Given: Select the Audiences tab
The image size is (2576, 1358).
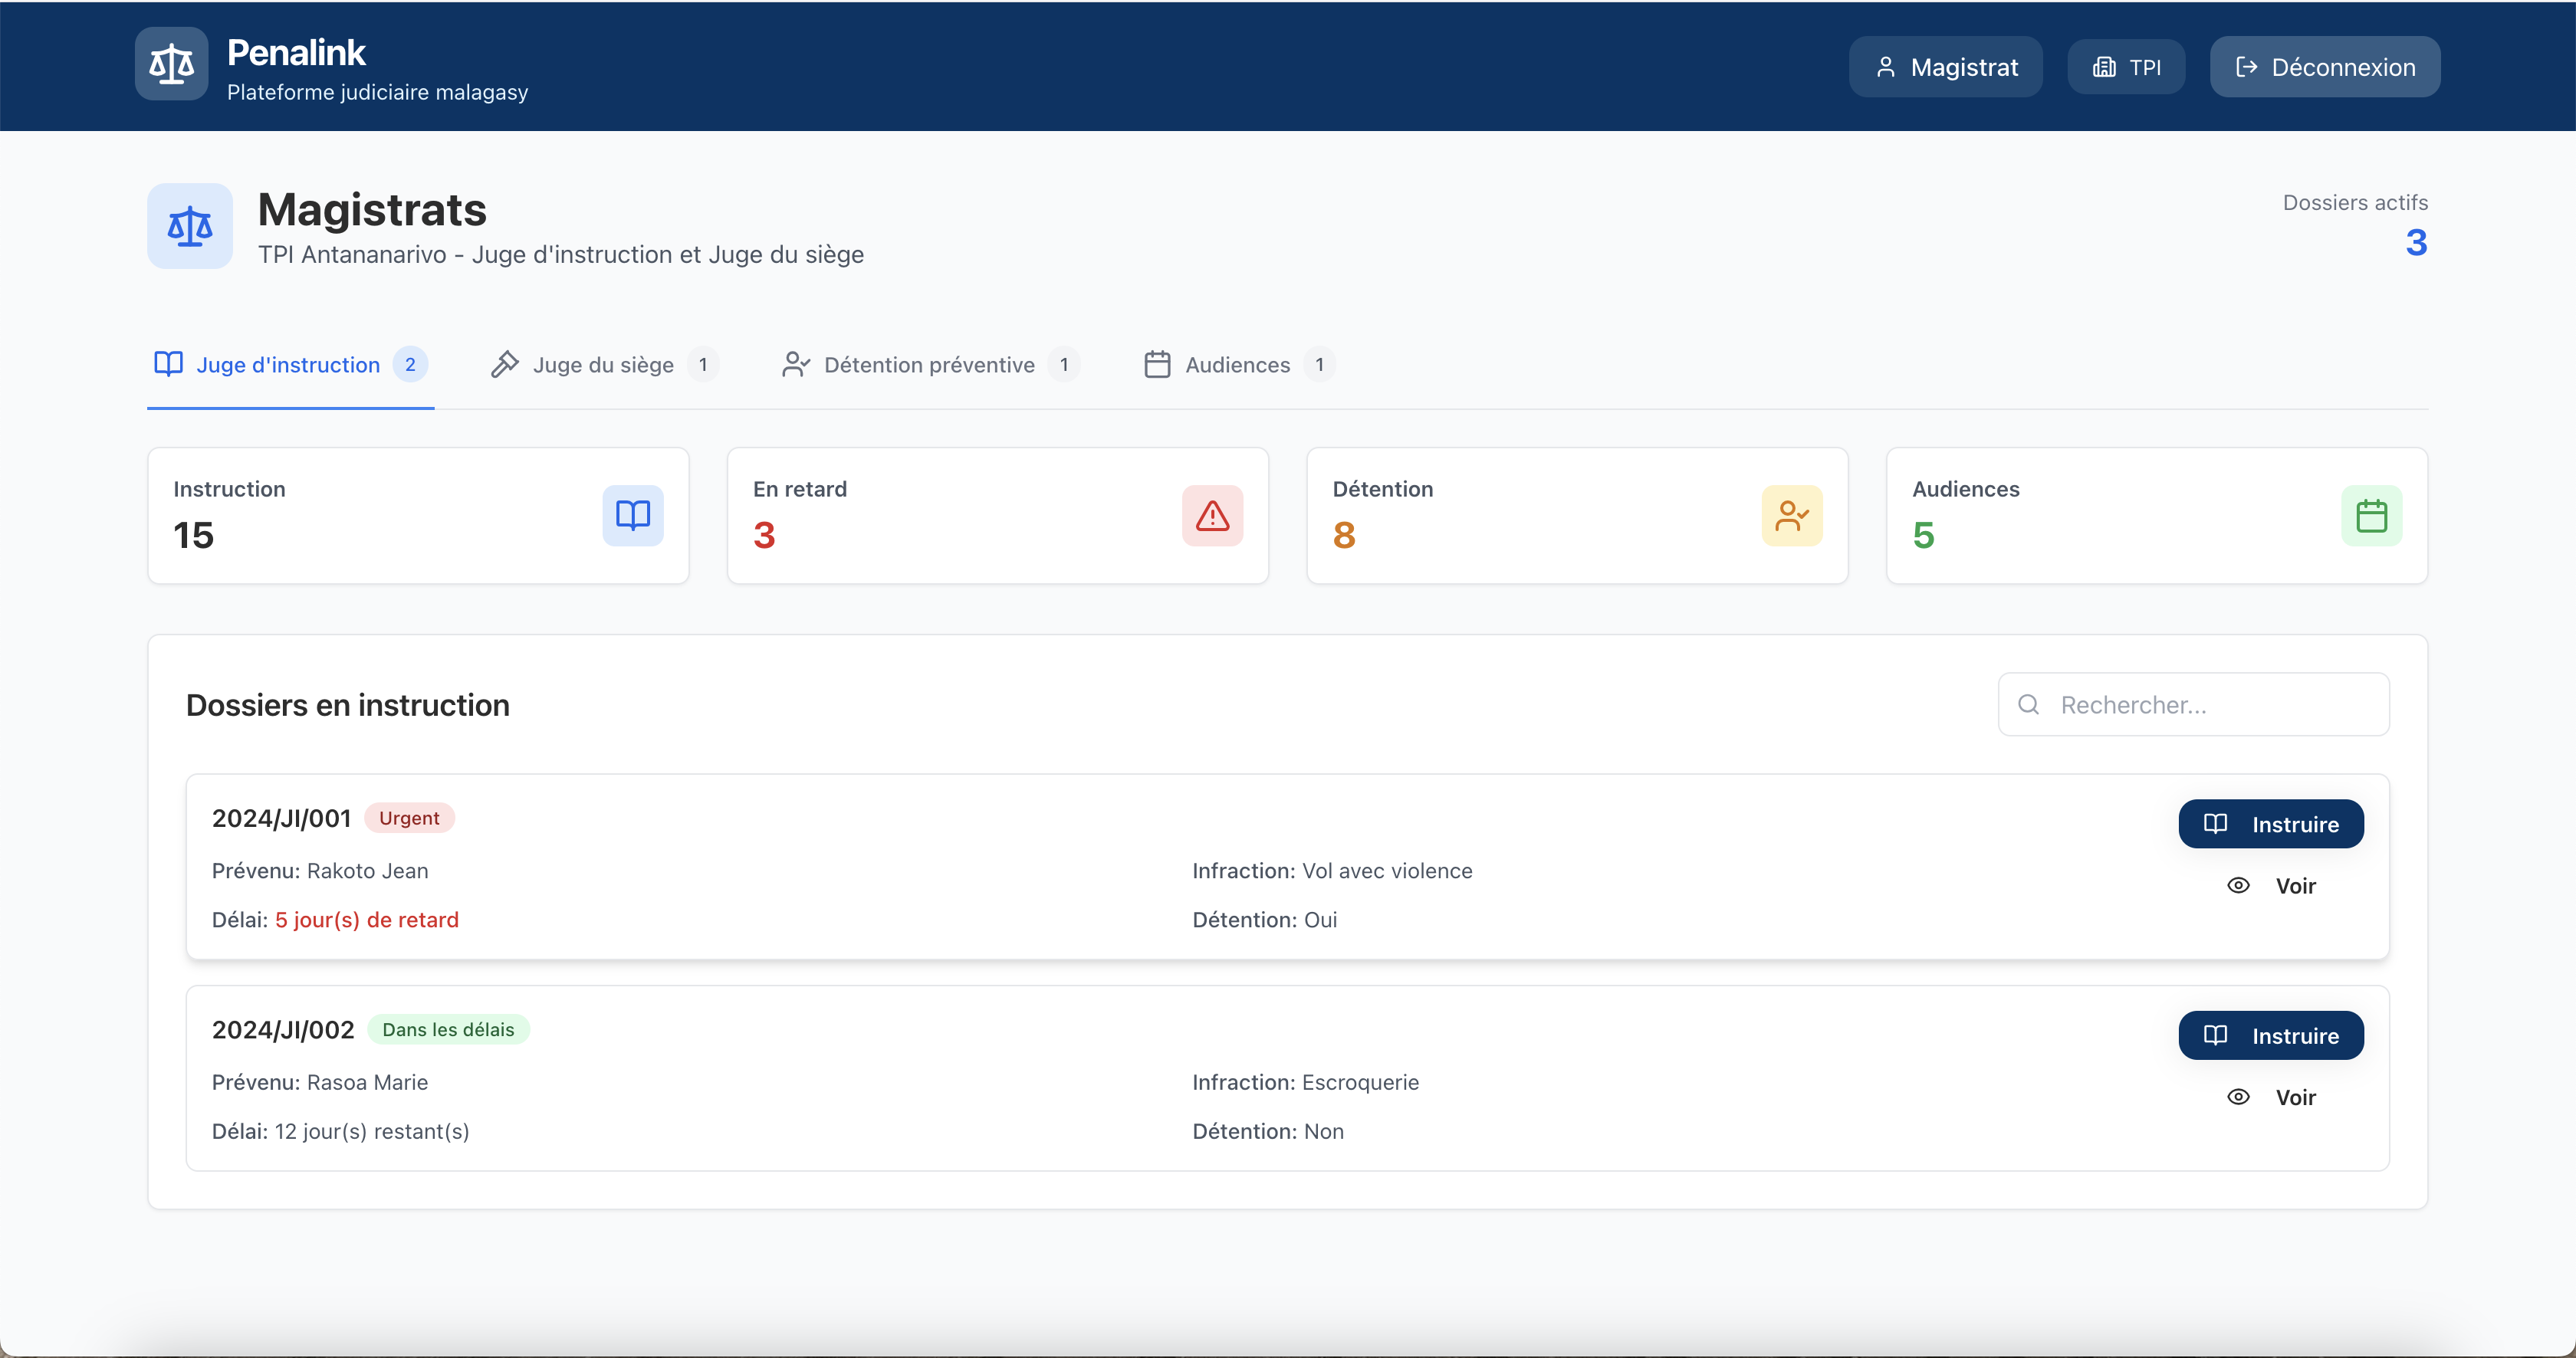Looking at the screenshot, I should tap(1237, 365).
